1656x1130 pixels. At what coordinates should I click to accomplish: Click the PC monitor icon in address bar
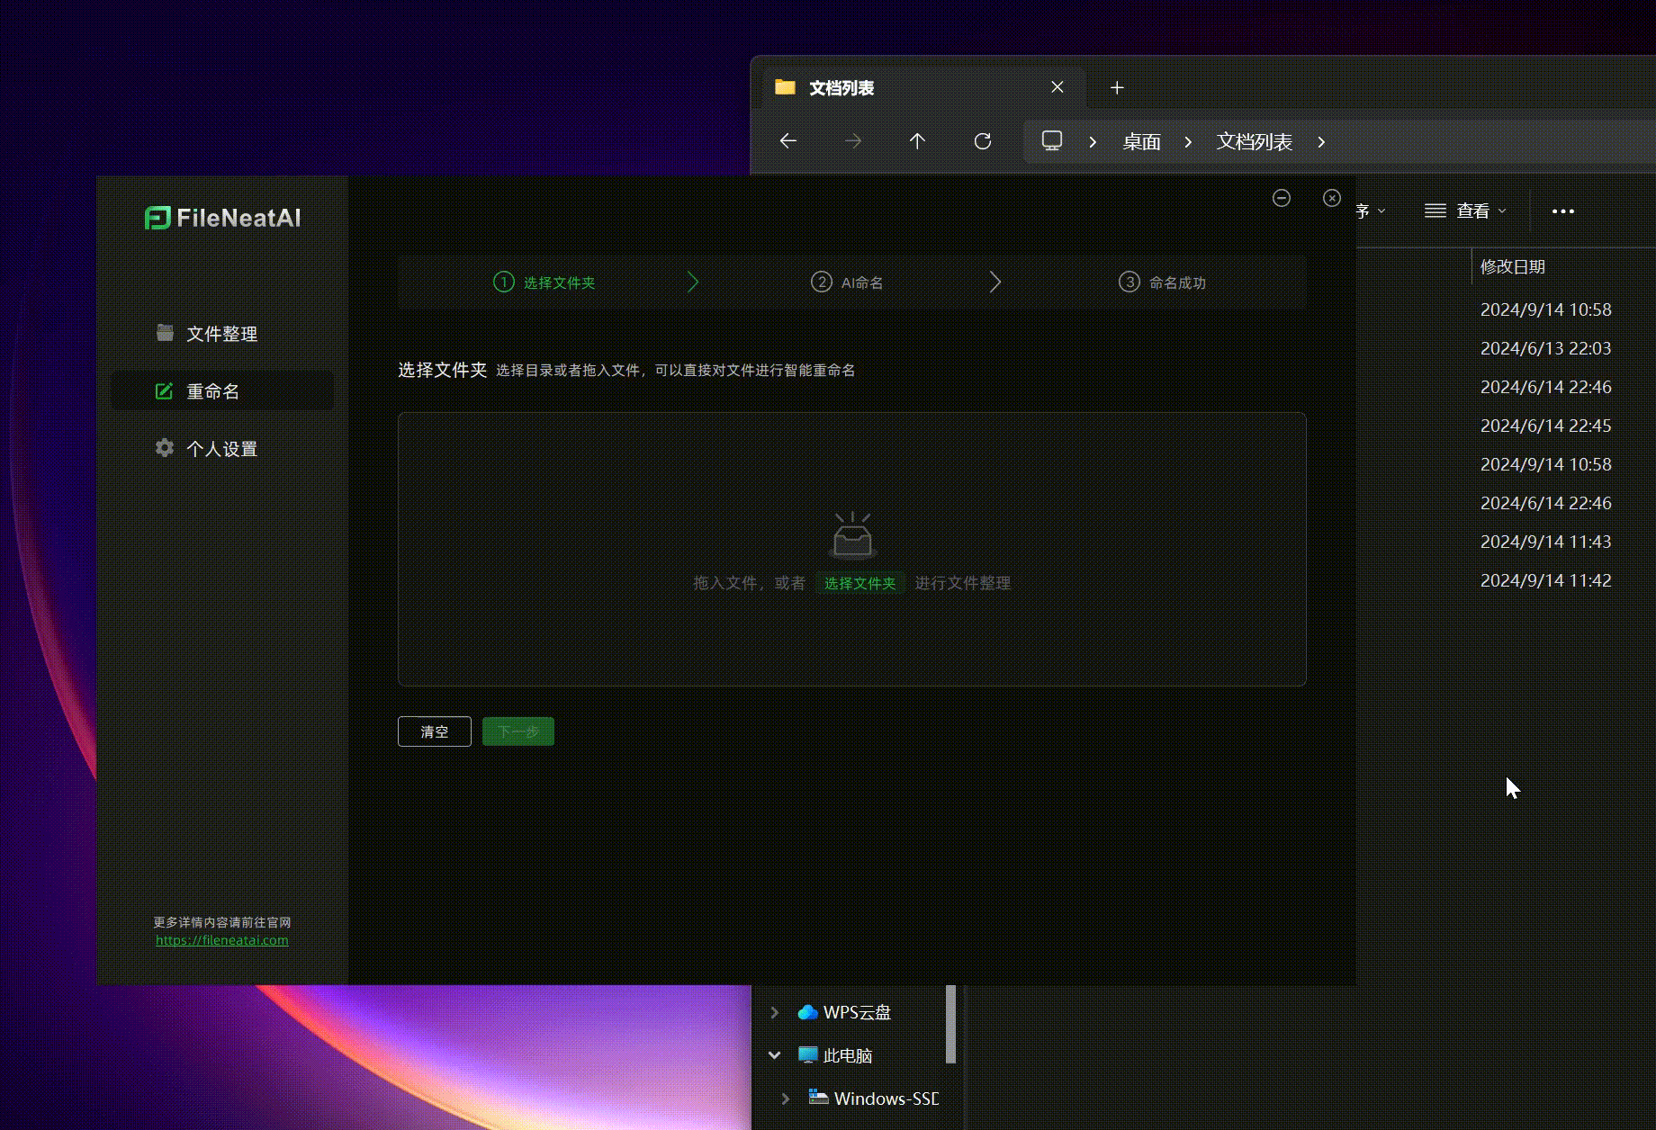click(x=1052, y=141)
